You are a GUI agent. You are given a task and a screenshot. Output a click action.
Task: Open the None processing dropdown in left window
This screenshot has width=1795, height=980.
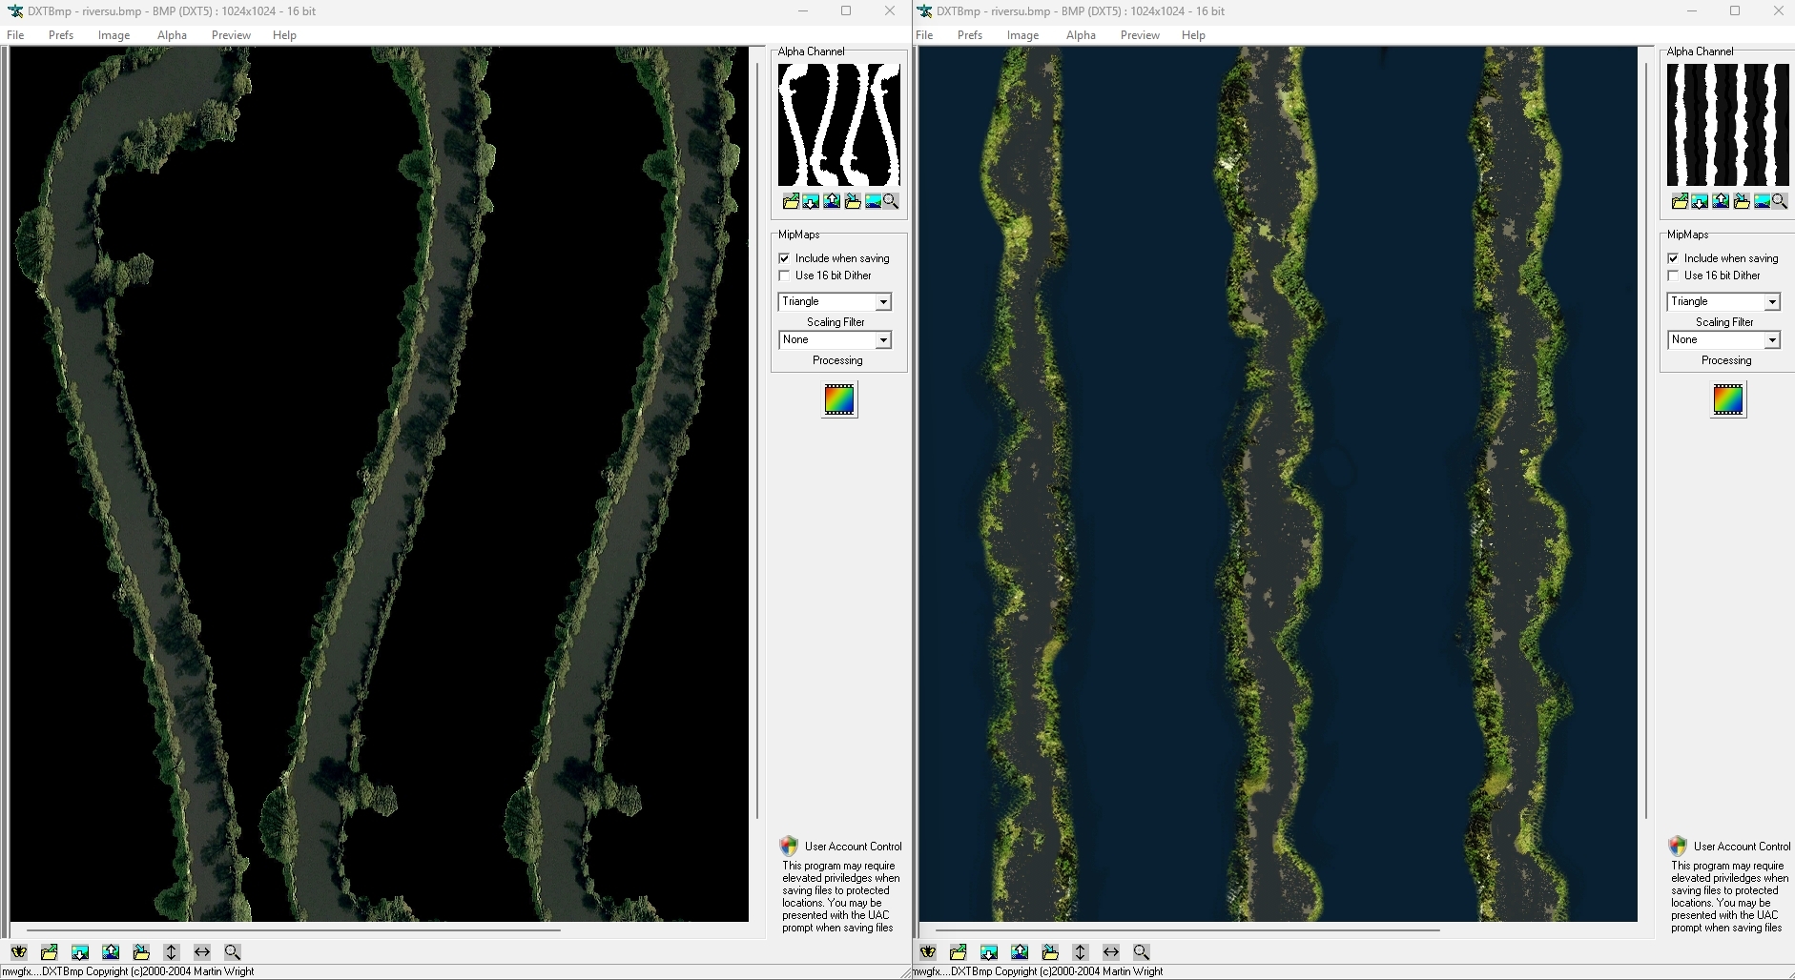[883, 340]
